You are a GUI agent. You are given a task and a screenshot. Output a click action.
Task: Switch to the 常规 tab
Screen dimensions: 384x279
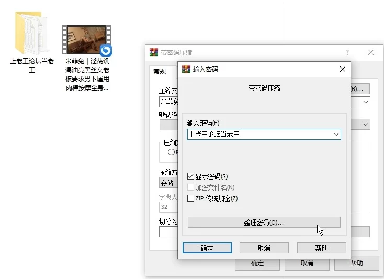pyautogui.click(x=160, y=72)
